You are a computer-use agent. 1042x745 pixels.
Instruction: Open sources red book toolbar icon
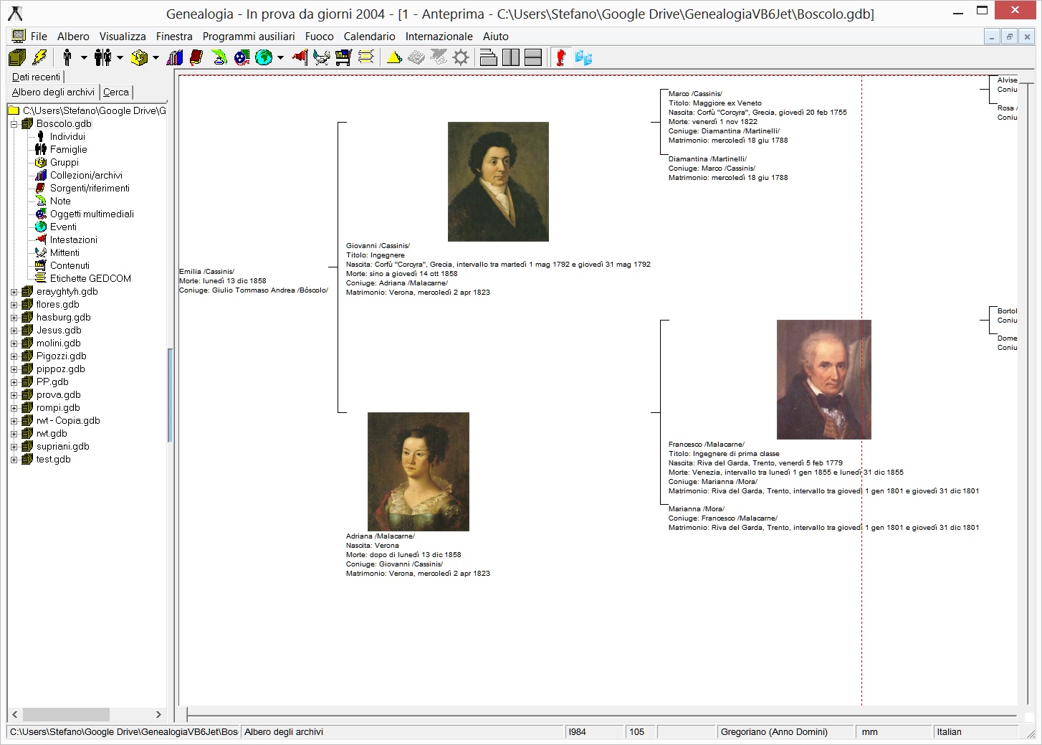click(x=196, y=57)
